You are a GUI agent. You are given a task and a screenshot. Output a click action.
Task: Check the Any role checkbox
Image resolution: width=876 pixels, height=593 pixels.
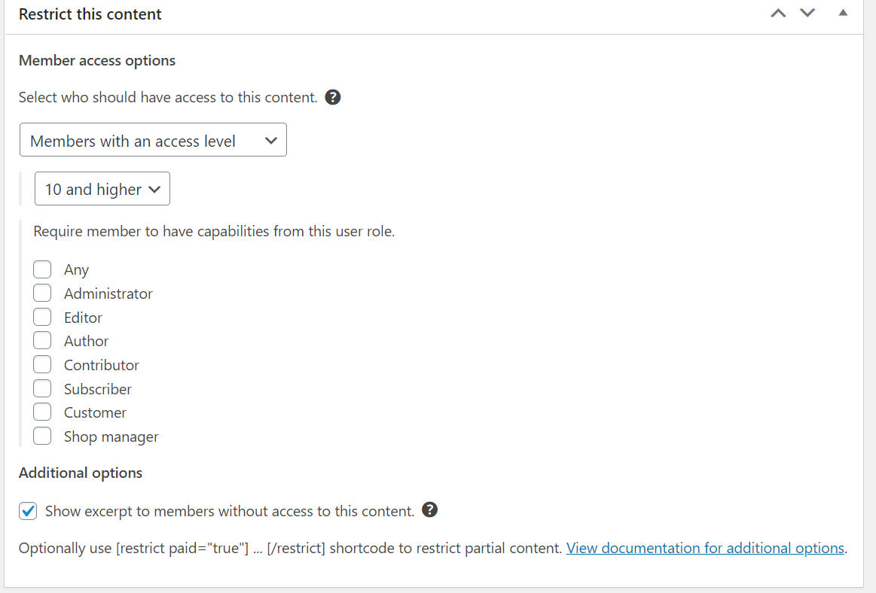pyautogui.click(x=42, y=269)
